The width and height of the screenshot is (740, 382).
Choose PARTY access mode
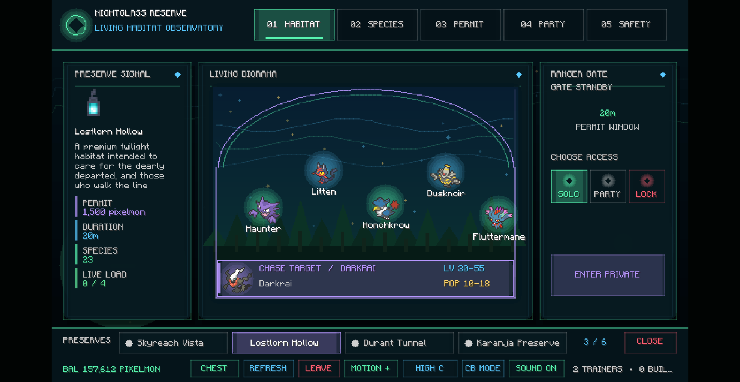(608, 187)
